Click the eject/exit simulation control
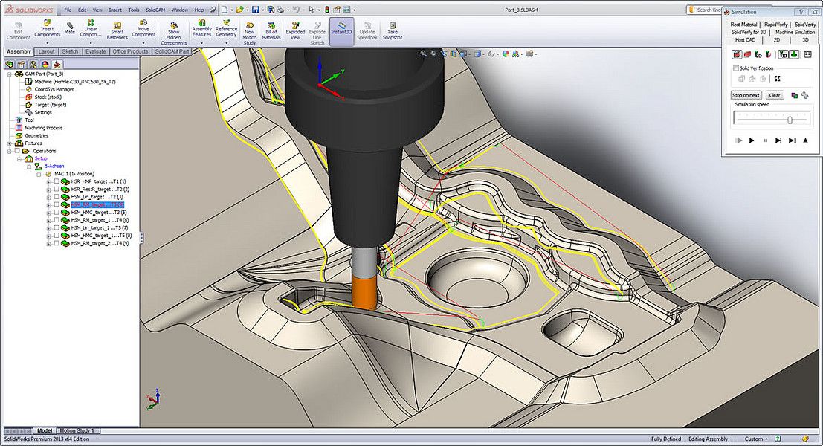This screenshot has width=823, height=446. point(806,140)
